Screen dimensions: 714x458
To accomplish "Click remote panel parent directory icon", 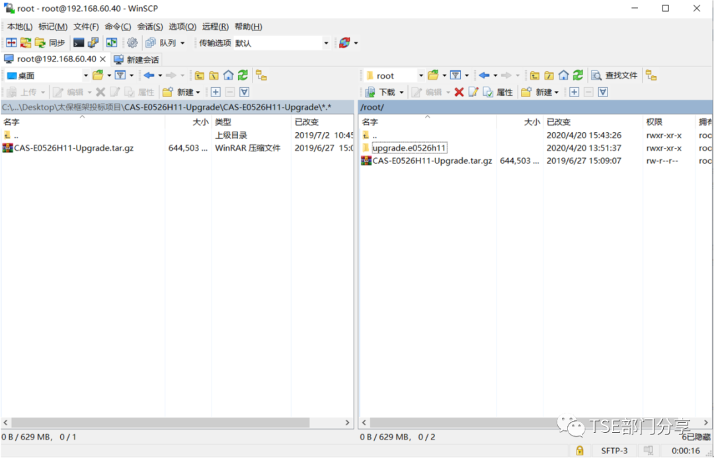I will [x=535, y=75].
